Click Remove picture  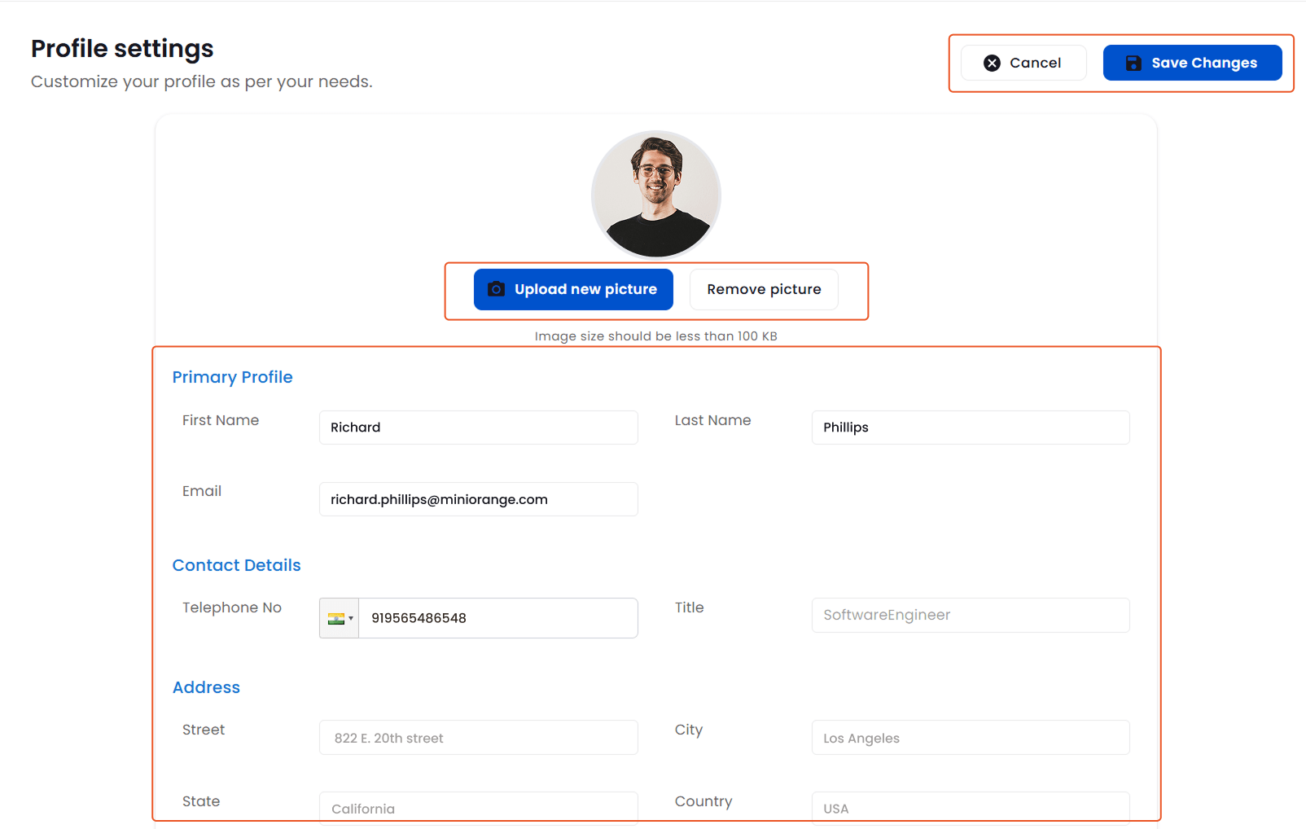pos(763,289)
